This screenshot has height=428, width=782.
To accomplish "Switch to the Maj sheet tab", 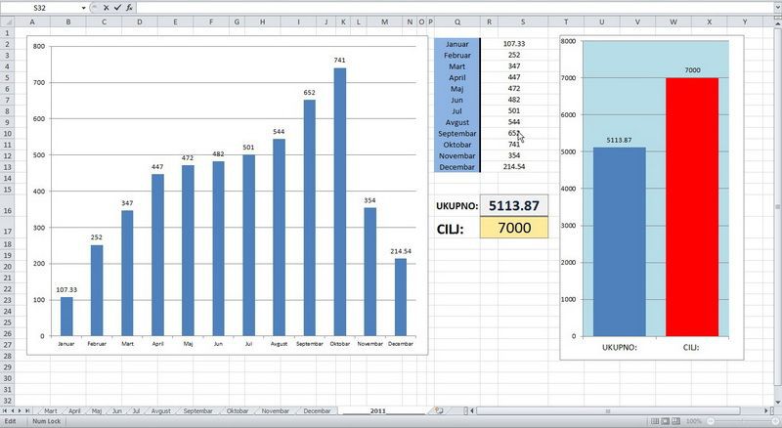I will click(x=97, y=411).
